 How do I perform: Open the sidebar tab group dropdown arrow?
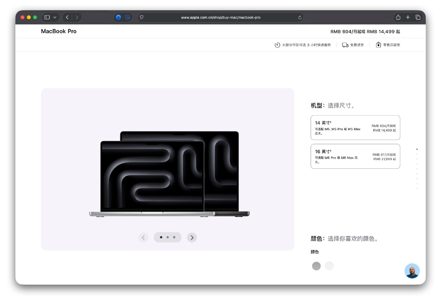pyautogui.click(x=55, y=17)
